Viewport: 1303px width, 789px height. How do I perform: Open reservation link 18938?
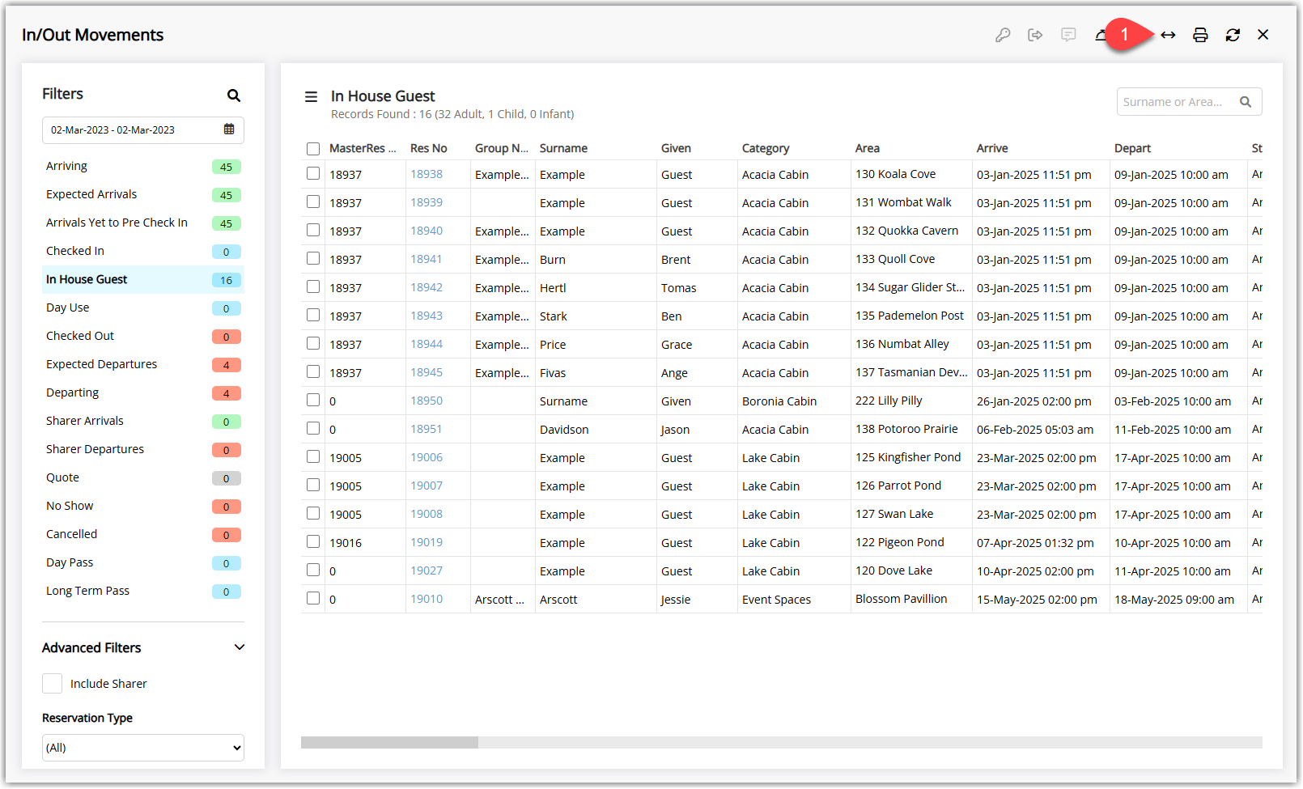[x=427, y=174]
